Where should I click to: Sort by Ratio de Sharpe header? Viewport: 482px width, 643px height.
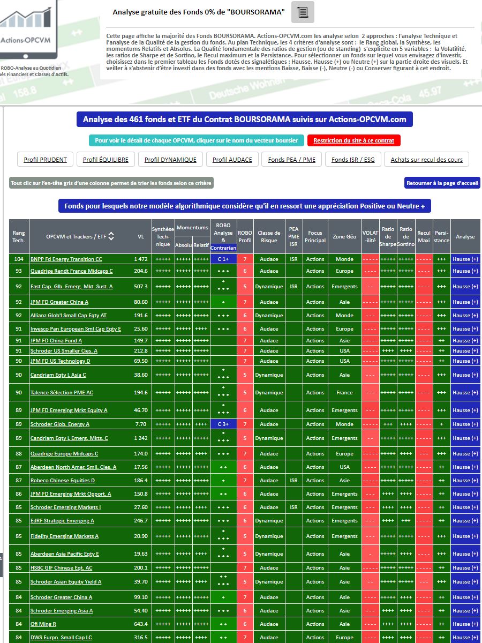[x=388, y=236]
